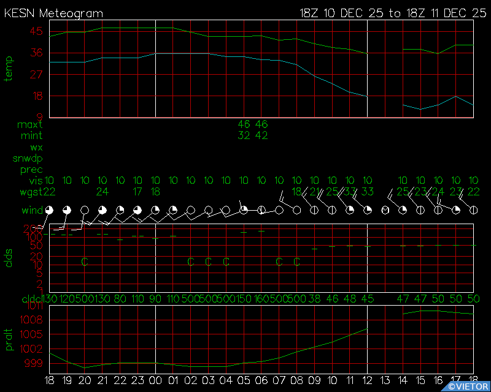The width and height of the screenshot is (491, 392).
Task: Open the wx row in the data table
Action: tap(36, 147)
